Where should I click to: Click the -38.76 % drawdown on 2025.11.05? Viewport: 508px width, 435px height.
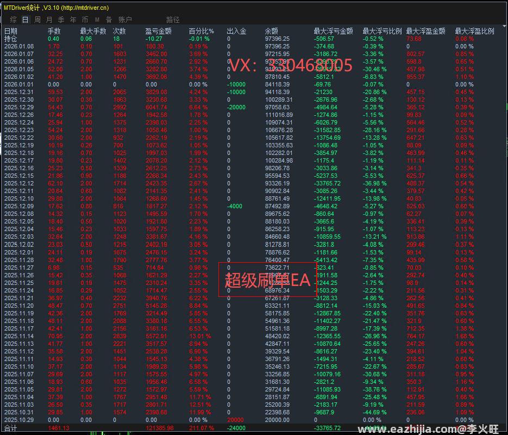tap(374, 390)
